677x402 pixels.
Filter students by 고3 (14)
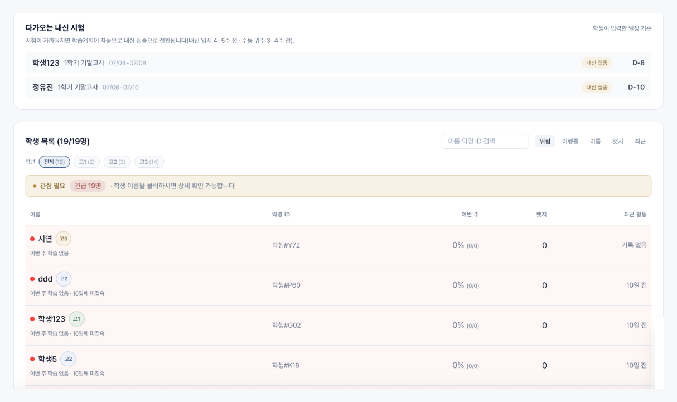(149, 162)
